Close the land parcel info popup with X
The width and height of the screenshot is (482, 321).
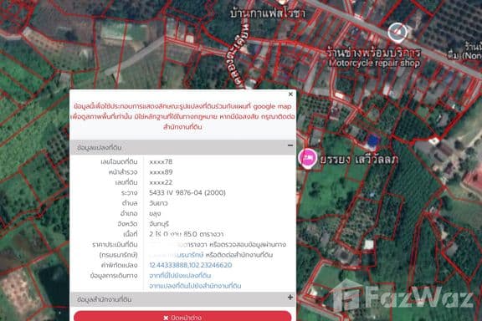pyautogui.click(x=290, y=94)
